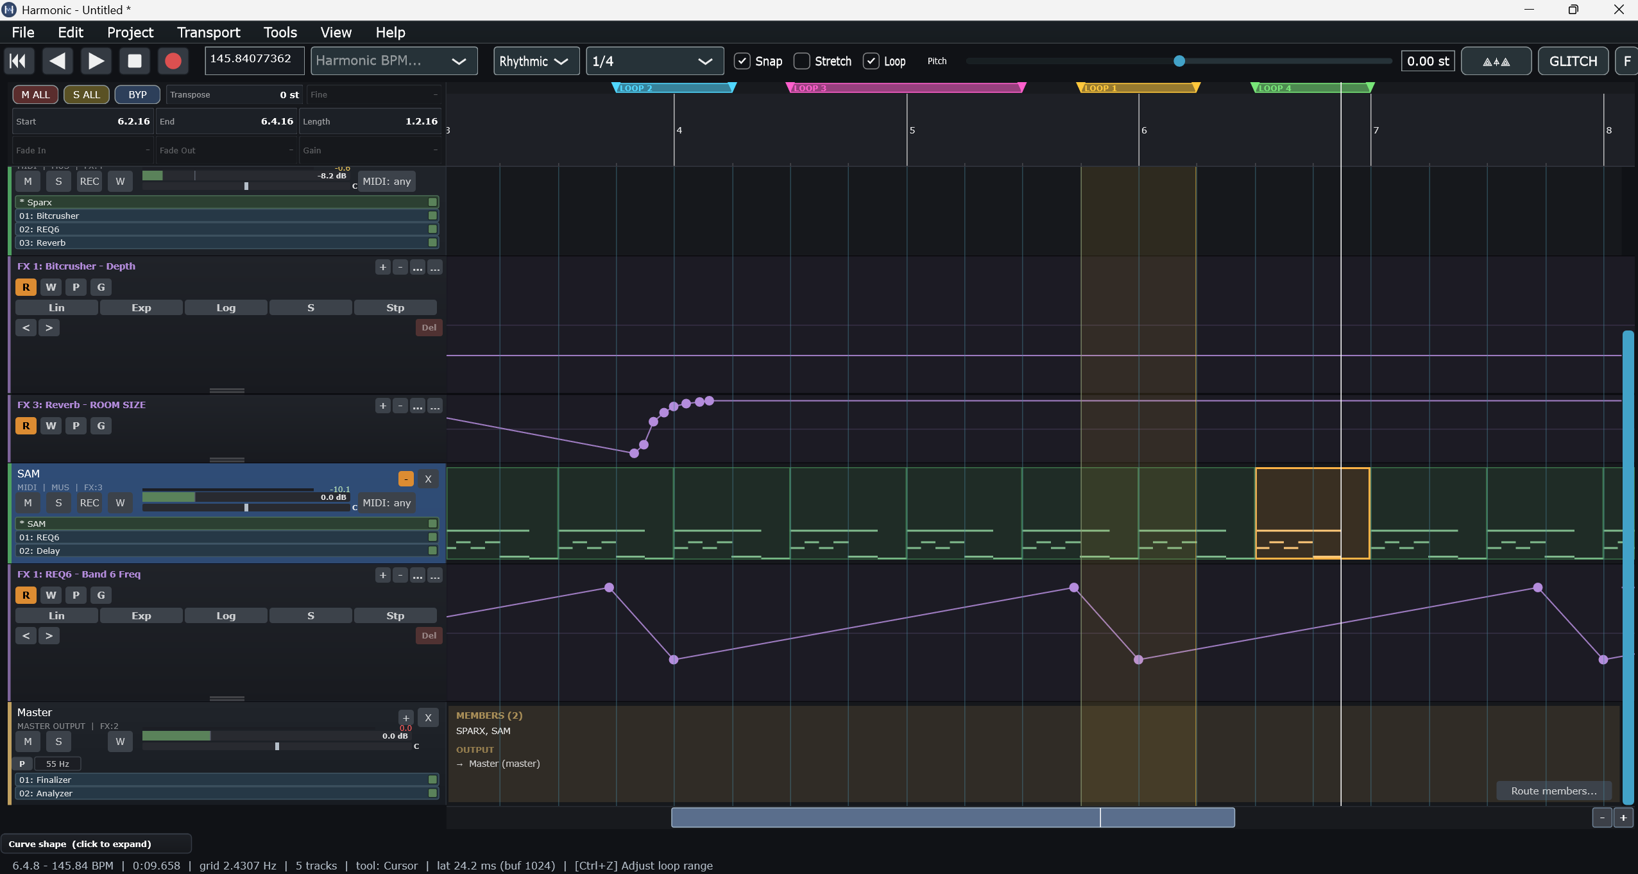Click minus on Reverb ROOM SIZE lane

coord(400,406)
